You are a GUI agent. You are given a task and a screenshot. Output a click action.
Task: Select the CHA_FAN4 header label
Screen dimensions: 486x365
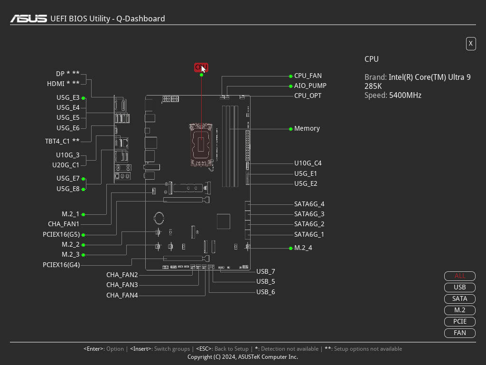(122, 295)
